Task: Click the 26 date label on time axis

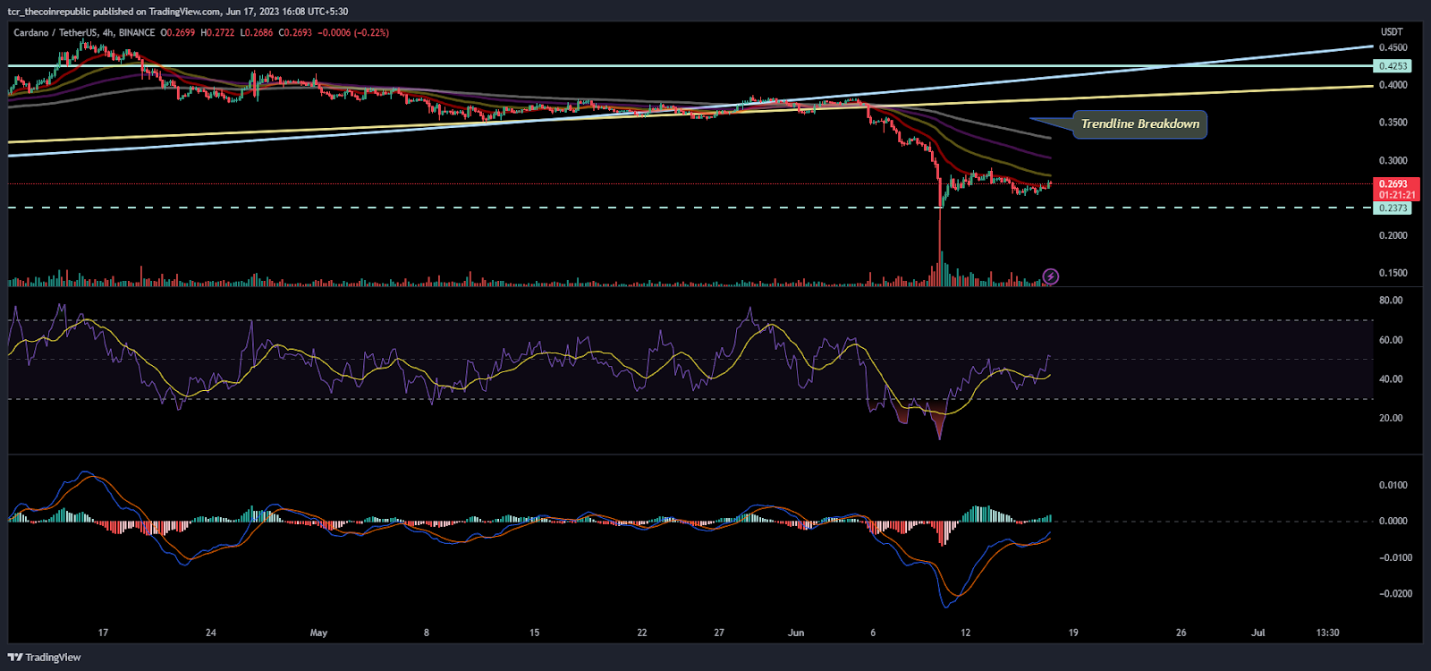Action: click(1181, 633)
